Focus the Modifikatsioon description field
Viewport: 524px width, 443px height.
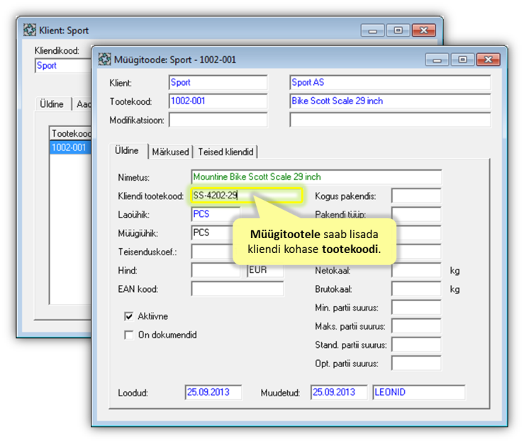coord(390,120)
